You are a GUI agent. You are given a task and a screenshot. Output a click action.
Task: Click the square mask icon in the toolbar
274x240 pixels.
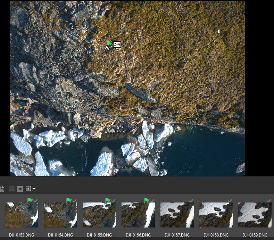point(20,189)
